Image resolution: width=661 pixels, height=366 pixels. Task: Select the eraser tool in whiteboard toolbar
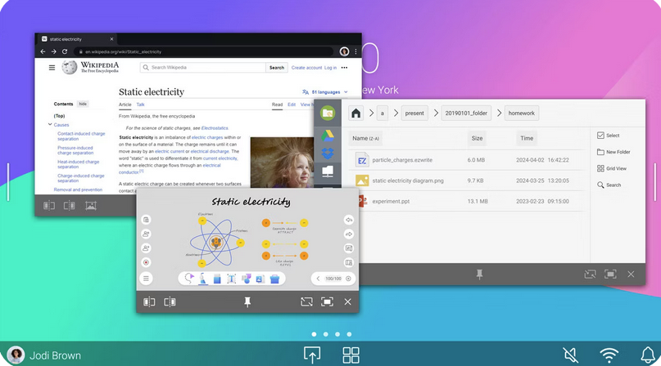coord(217,279)
